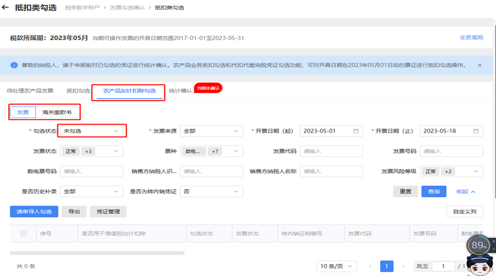The width and height of the screenshot is (496, 276).
Task: Click the 当期未确认 red badge
Action: tap(208, 88)
